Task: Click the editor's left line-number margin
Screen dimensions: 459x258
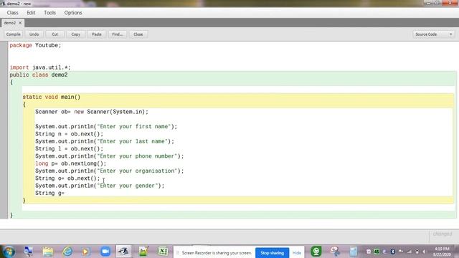Action: click(x=4, y=130)
